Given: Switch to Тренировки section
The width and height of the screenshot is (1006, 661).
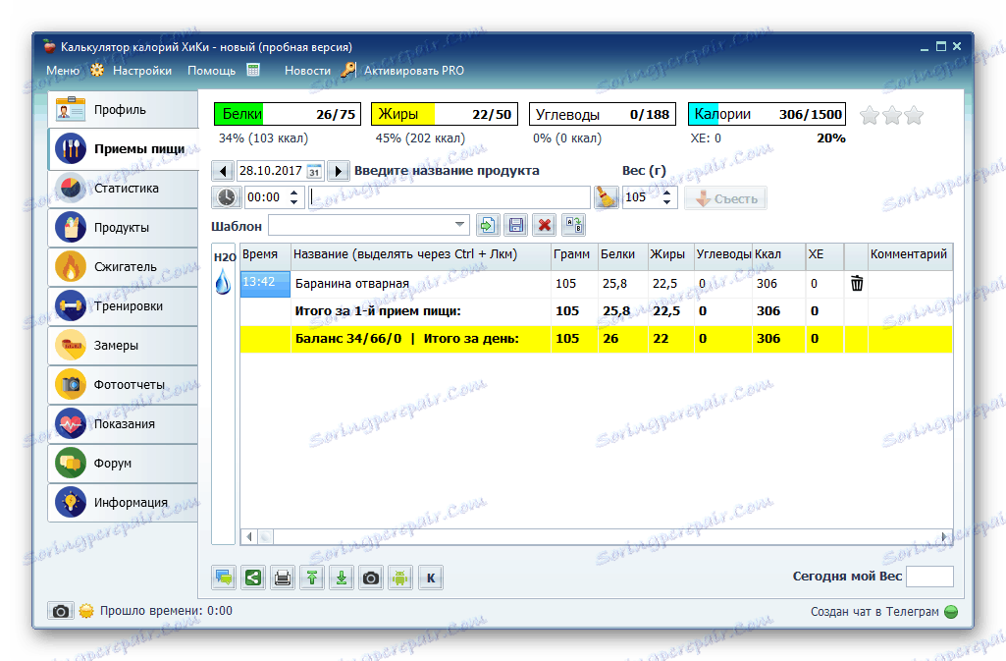Looking at the screenshot, I should (x=123, y=306).
